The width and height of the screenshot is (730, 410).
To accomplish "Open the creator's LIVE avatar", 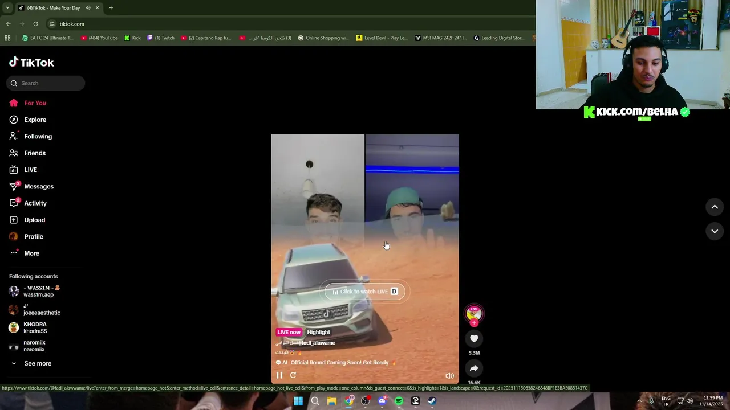I will pyautogui.click(x=474, y=313).
